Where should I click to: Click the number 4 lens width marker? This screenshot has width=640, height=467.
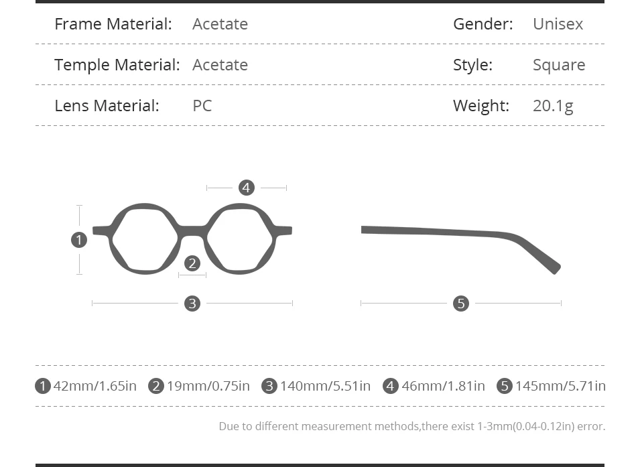pyautogui.click(x=247, y=188)
